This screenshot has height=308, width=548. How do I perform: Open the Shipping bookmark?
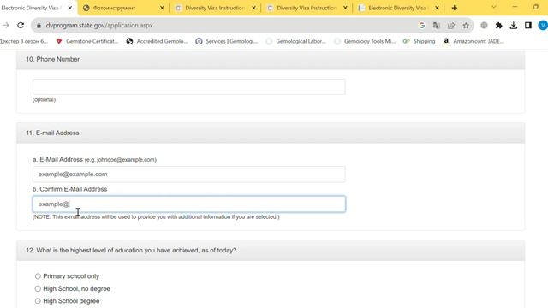pos(419,41)
